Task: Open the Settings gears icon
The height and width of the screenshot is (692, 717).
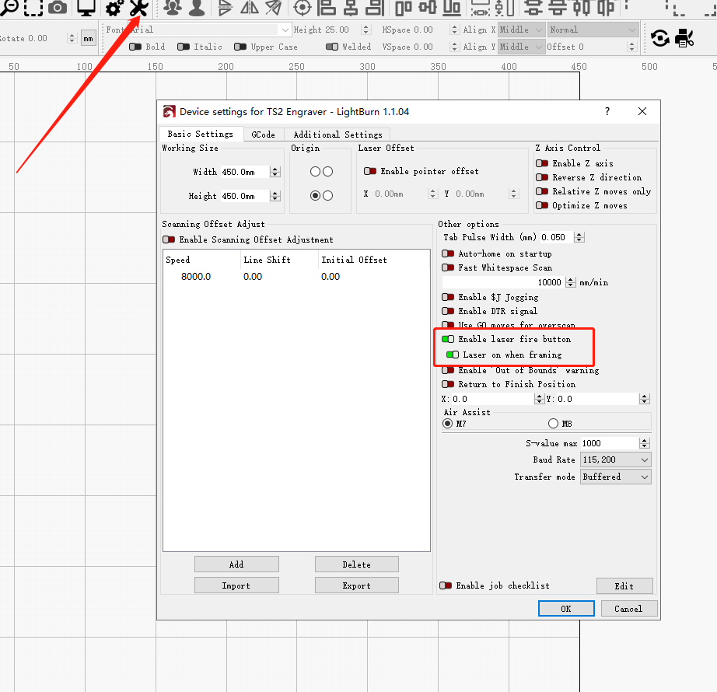Action: [x=114, y=7]
